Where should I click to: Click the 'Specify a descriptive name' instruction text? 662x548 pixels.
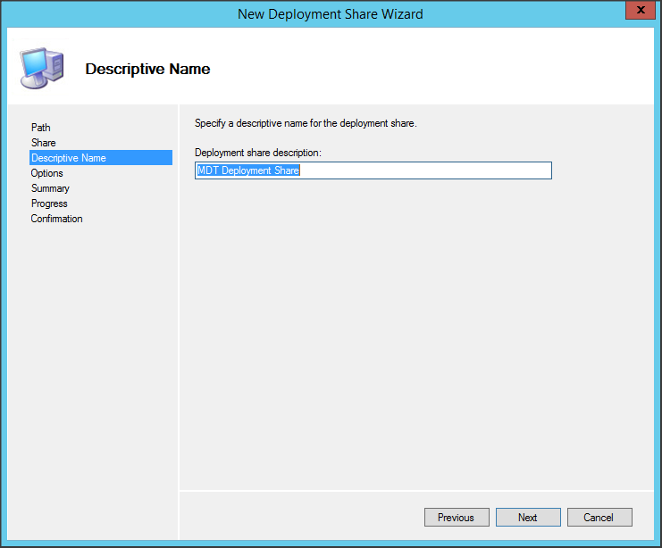point(306,123)
